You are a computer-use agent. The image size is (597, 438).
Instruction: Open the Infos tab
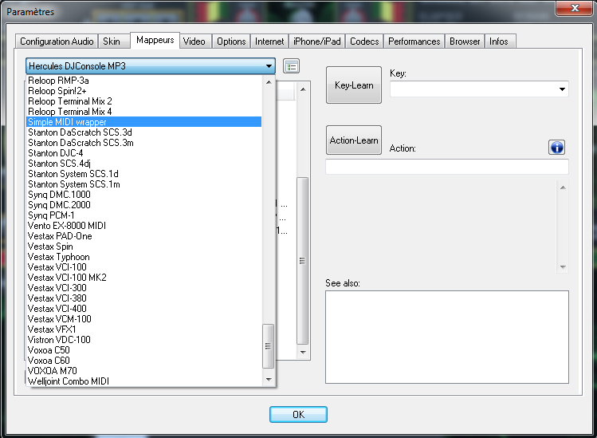[x=499, y=41]
